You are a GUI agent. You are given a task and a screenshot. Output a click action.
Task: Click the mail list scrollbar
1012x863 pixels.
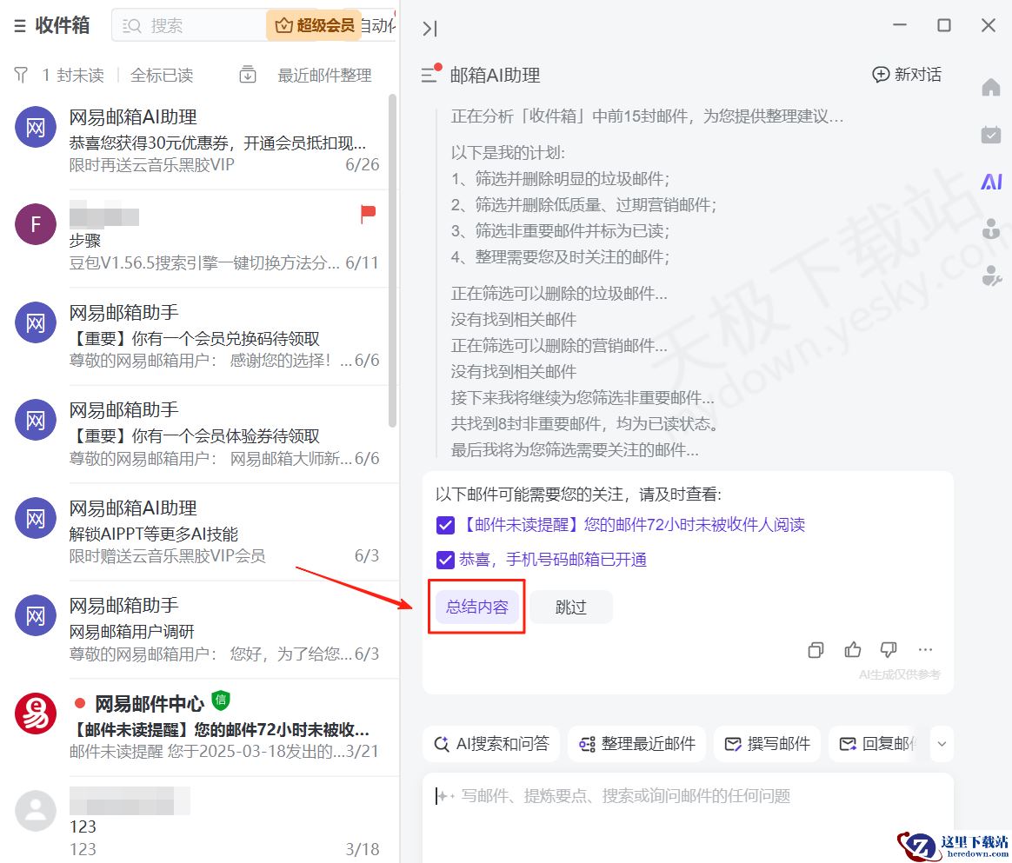pos(392,261)
